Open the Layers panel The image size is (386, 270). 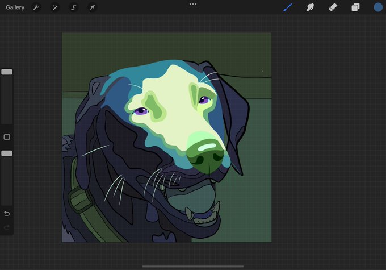(x=355, y=7)
